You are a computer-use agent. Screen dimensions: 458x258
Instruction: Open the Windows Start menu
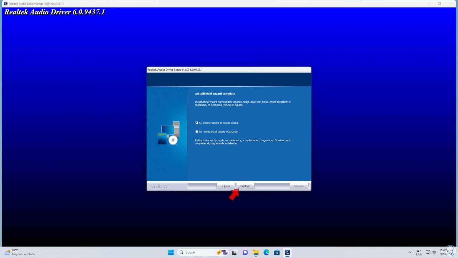click(x=171, y=252)
